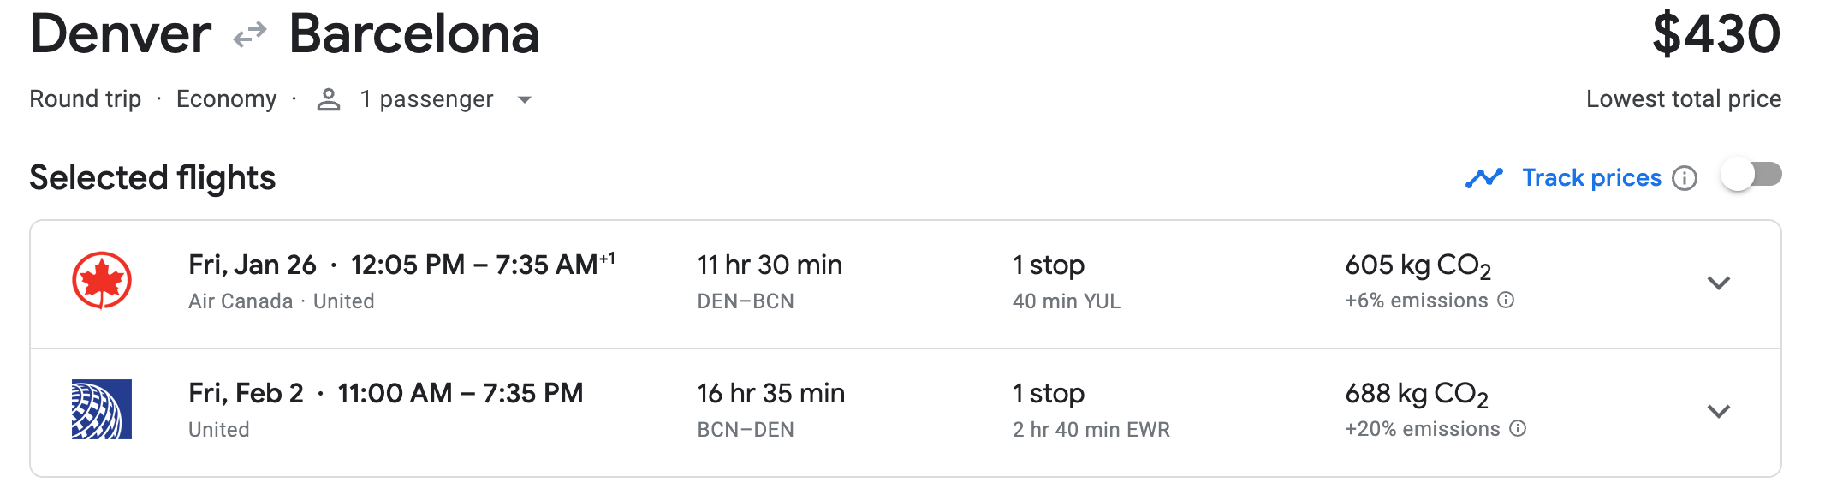
Task: Click the 1 passenger label
Action: pos(426,99)
